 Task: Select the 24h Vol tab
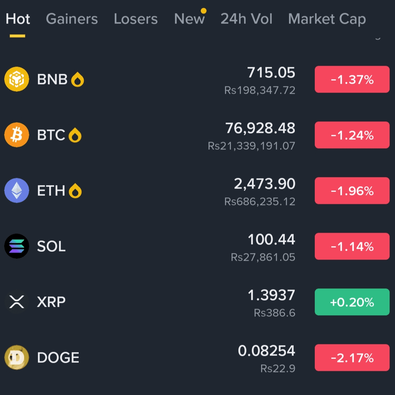246,19
